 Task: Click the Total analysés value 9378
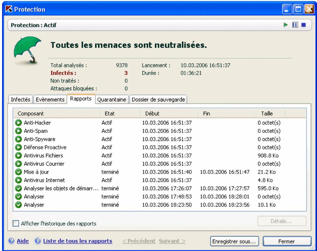point(122,65)
